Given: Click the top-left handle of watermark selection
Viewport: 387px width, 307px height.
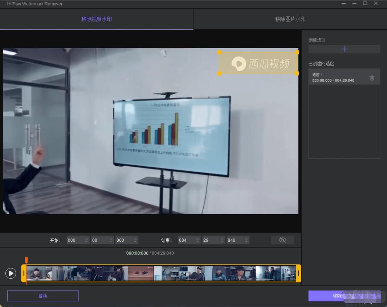Looking at the screenshot, I should click(219, 52).
